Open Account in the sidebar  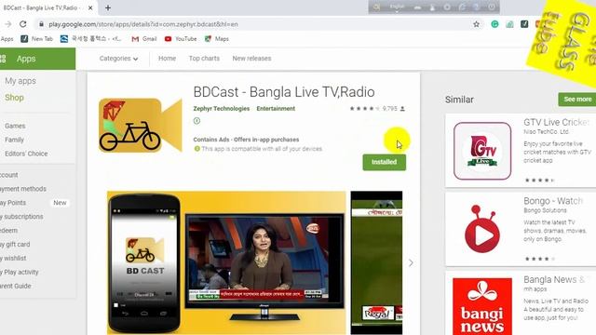pos(9,175)
